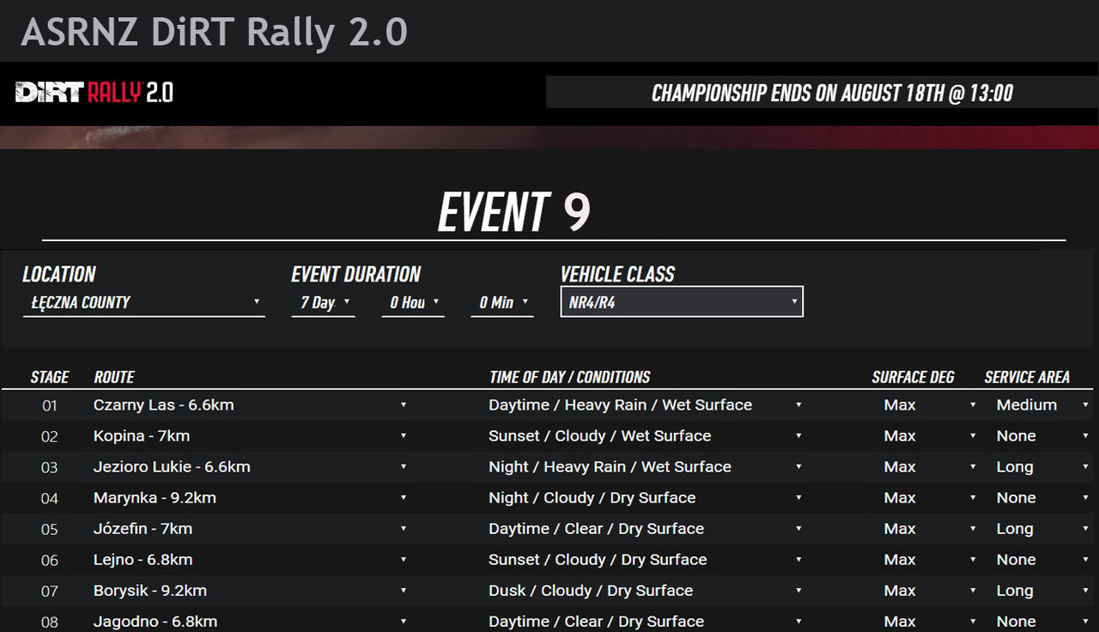Change stage 01 route Czarny Las
Screen dimensions: 1099x632
click(250, 405)
